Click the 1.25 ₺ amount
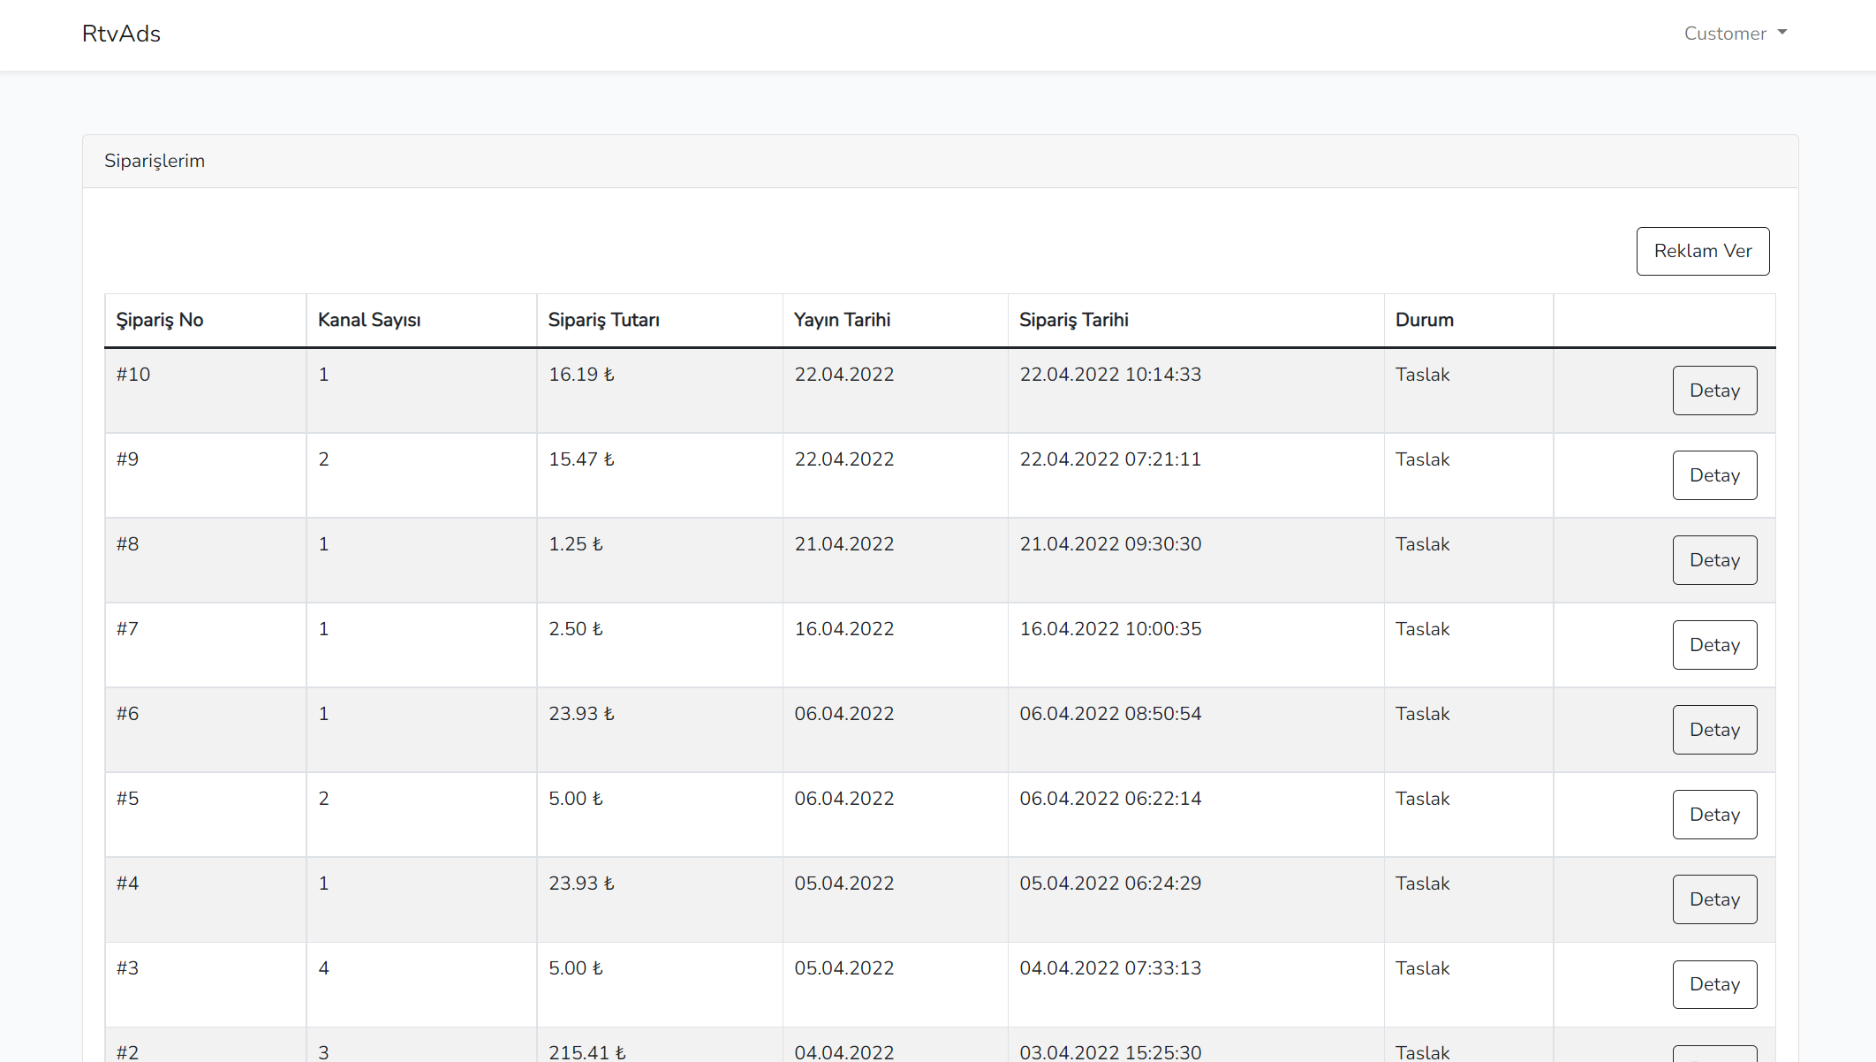1876x1062 pixels. coord(576,544)
